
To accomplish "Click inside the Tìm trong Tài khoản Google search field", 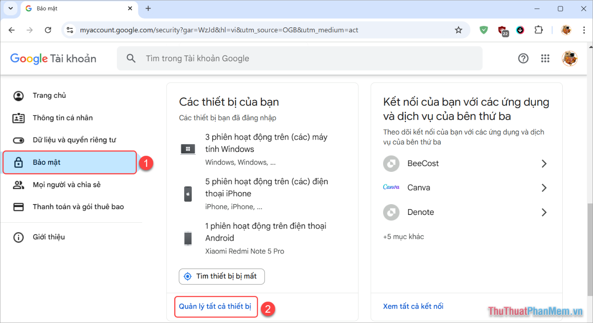I will click(249, 58).
